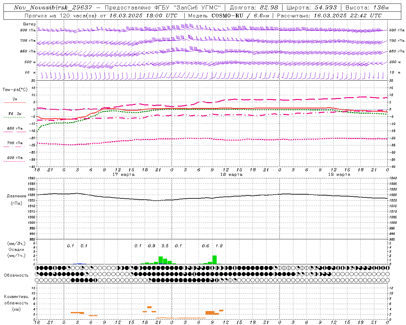406x325 pixels.
Task: Select forecast start time 16.03.2025 18:00 UTC
Action: coord(143,16)
